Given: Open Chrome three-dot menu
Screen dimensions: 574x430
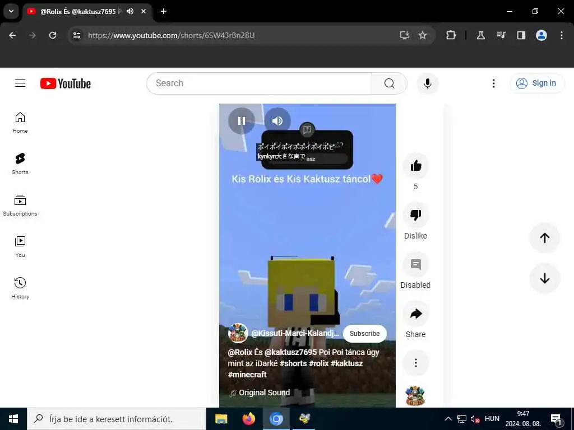Looking at the screenshot, I should point(562,35).
